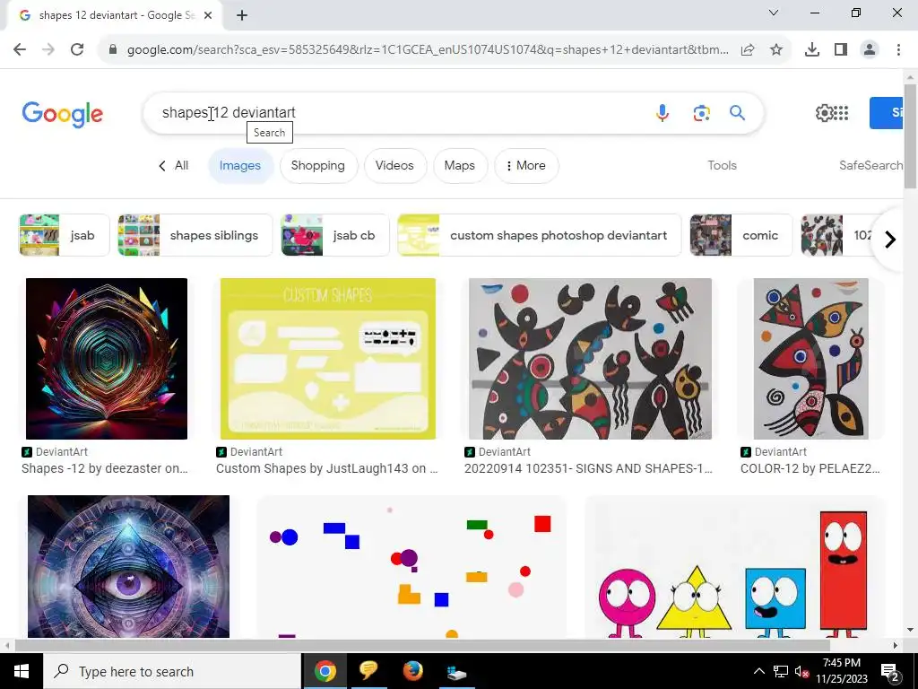This screenshot has height=689, width=918.
Task: Click the magnifier search button
Action: coord(737,112)
